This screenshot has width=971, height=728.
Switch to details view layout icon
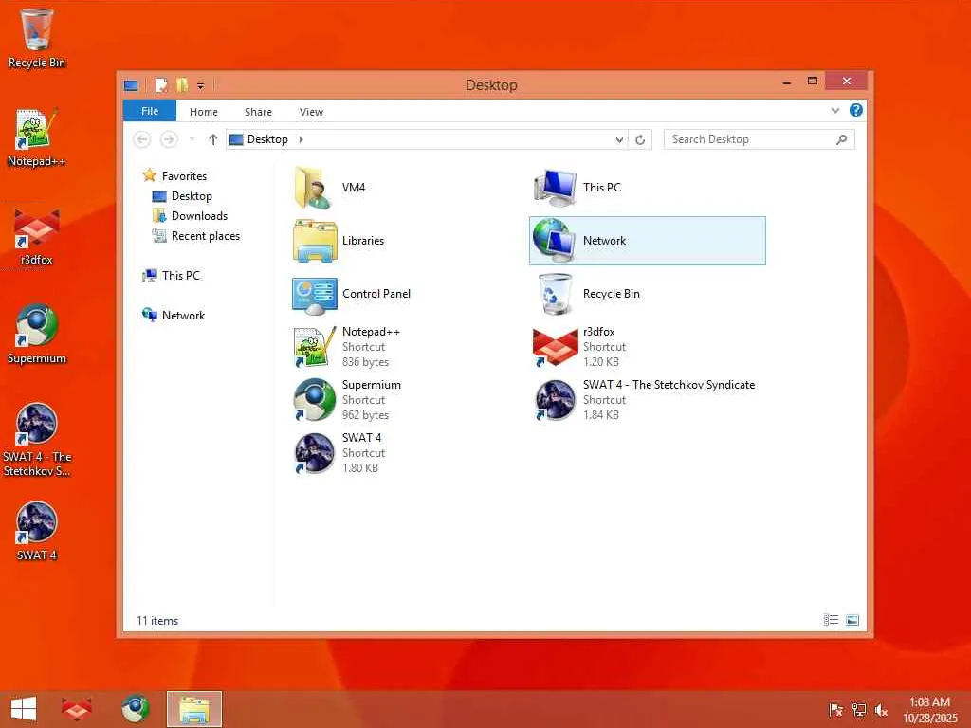pos(831,620)
